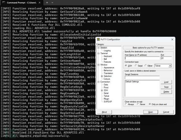Viewport: 181px width, 140px height.
Task: Click the Open button
Action: pyautogui.click(x=151, y=112)
